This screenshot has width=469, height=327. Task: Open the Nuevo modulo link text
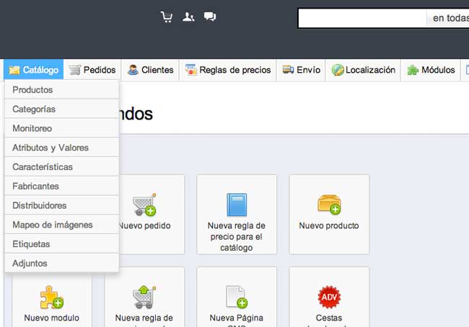51,318
